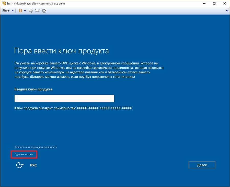Collapse the toolbar with the right chevron
The height and width of the screenshot is (187, 230).
pyautogui.click(x=227, y=10)
